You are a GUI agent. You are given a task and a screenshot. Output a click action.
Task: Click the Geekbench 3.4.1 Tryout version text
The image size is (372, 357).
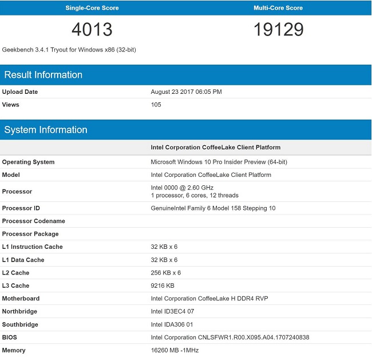click(x=69, y=50)
